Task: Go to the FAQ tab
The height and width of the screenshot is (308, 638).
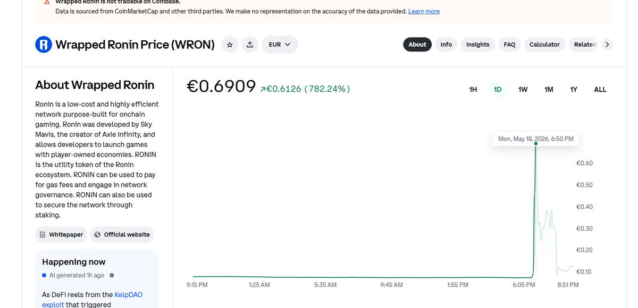Action: pos(509,45)
